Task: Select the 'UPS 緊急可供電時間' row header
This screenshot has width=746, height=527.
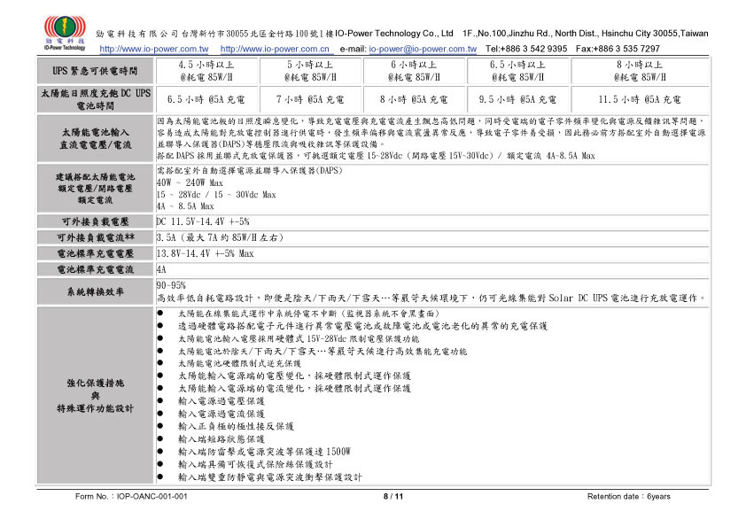Action: (96, 70)
